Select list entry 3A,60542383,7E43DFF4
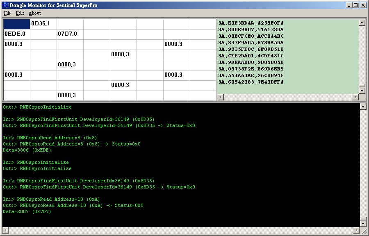 pyautogui.click(x=251, y=82)
